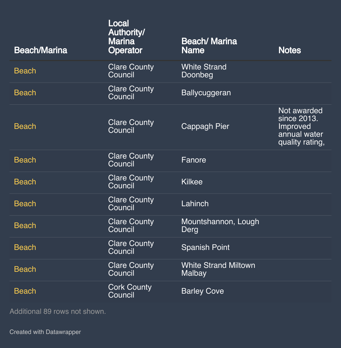Click the Beach/ Marina Name column header
This screenshot has width=341, height=348.
(209, 46)
